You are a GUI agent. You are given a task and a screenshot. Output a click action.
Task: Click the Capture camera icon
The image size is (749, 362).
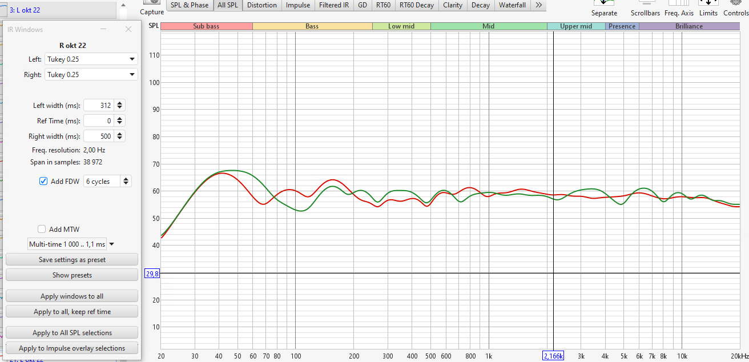(151, 2)
